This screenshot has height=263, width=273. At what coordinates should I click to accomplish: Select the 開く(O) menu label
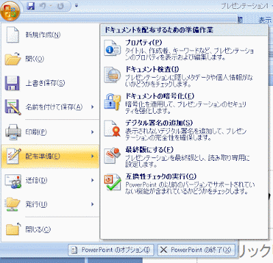(35, 59)
